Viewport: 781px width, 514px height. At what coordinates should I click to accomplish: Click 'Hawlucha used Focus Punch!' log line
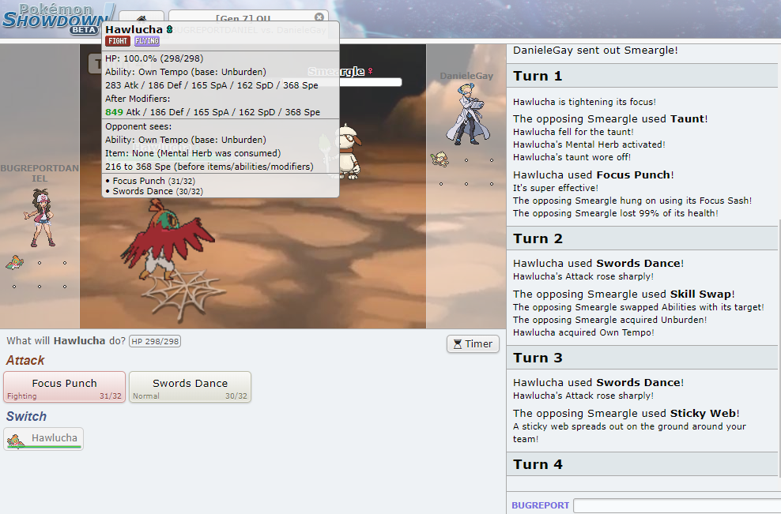pyautogui.click(x=593, y=174)
